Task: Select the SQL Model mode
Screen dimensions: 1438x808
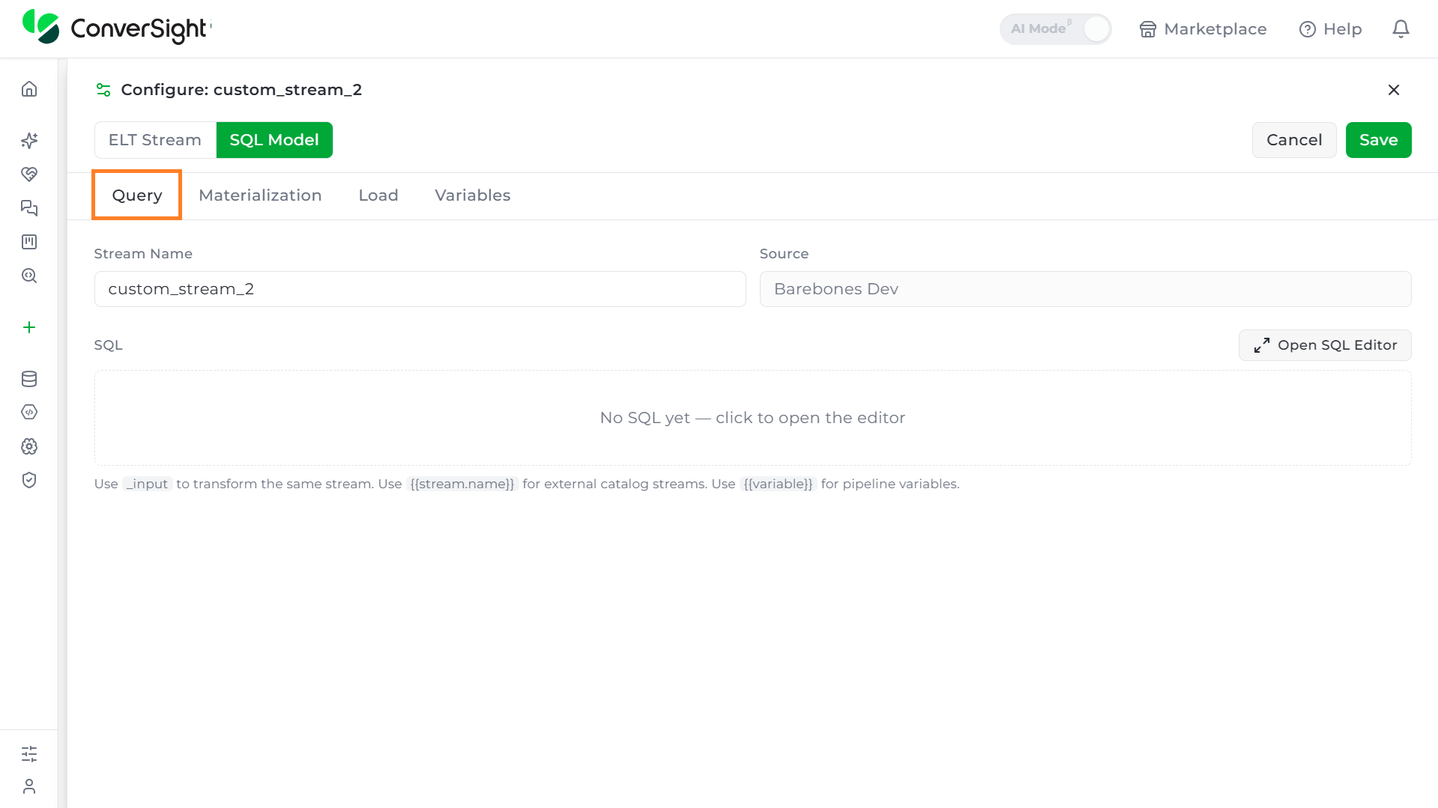Action: pos(274,140)
